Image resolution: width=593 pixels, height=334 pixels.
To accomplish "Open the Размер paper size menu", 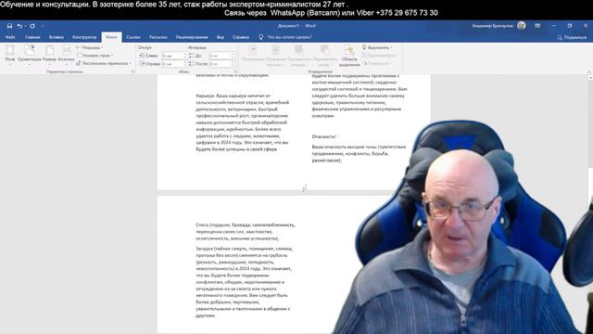I will pos(49,55).
